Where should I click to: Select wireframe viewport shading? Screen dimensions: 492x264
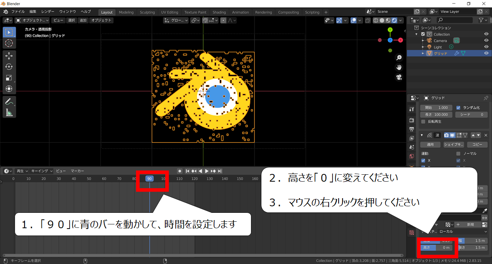pyautogui.click(x=376, y=20)
